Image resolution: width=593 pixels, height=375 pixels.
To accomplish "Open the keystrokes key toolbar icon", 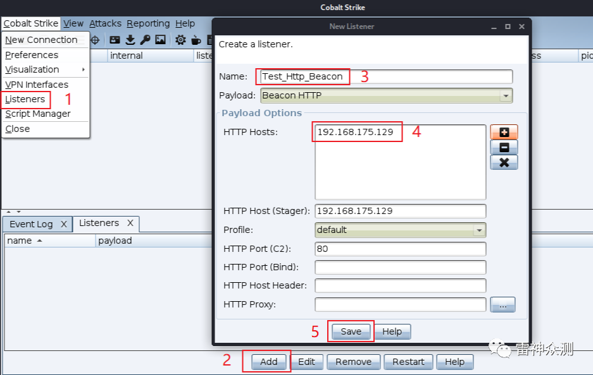I will coord(145,40).
